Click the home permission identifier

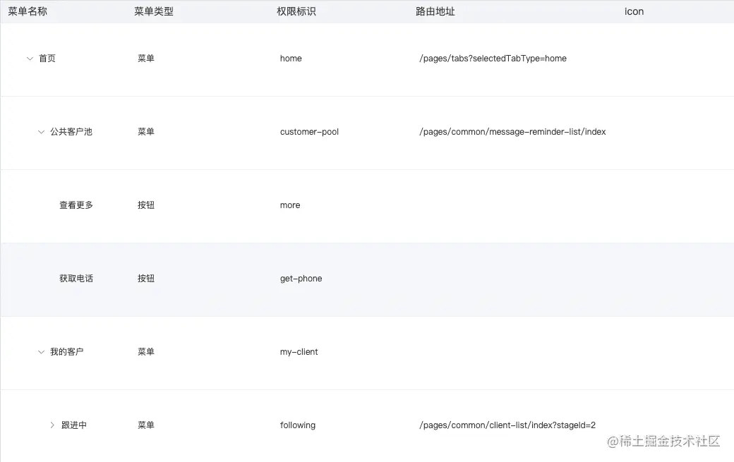[x=291, y=59]
